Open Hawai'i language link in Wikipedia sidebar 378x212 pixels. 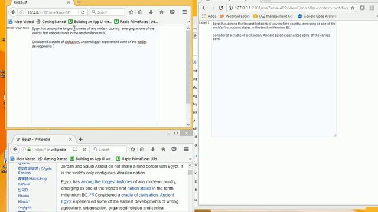click(24, 201)
